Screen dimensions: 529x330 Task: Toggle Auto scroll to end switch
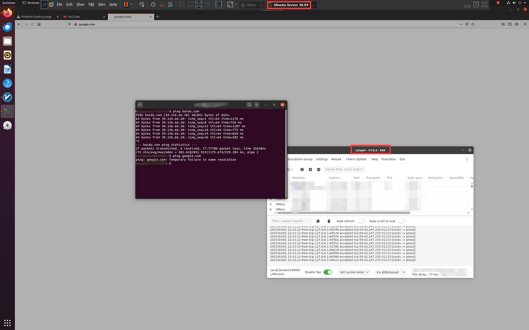(x=402, y=221)
